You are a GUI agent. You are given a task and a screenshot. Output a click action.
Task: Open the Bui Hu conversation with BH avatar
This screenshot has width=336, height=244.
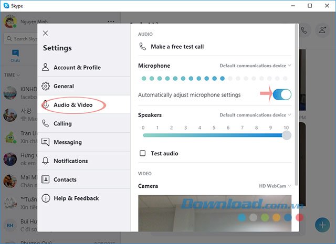[20, 225]
